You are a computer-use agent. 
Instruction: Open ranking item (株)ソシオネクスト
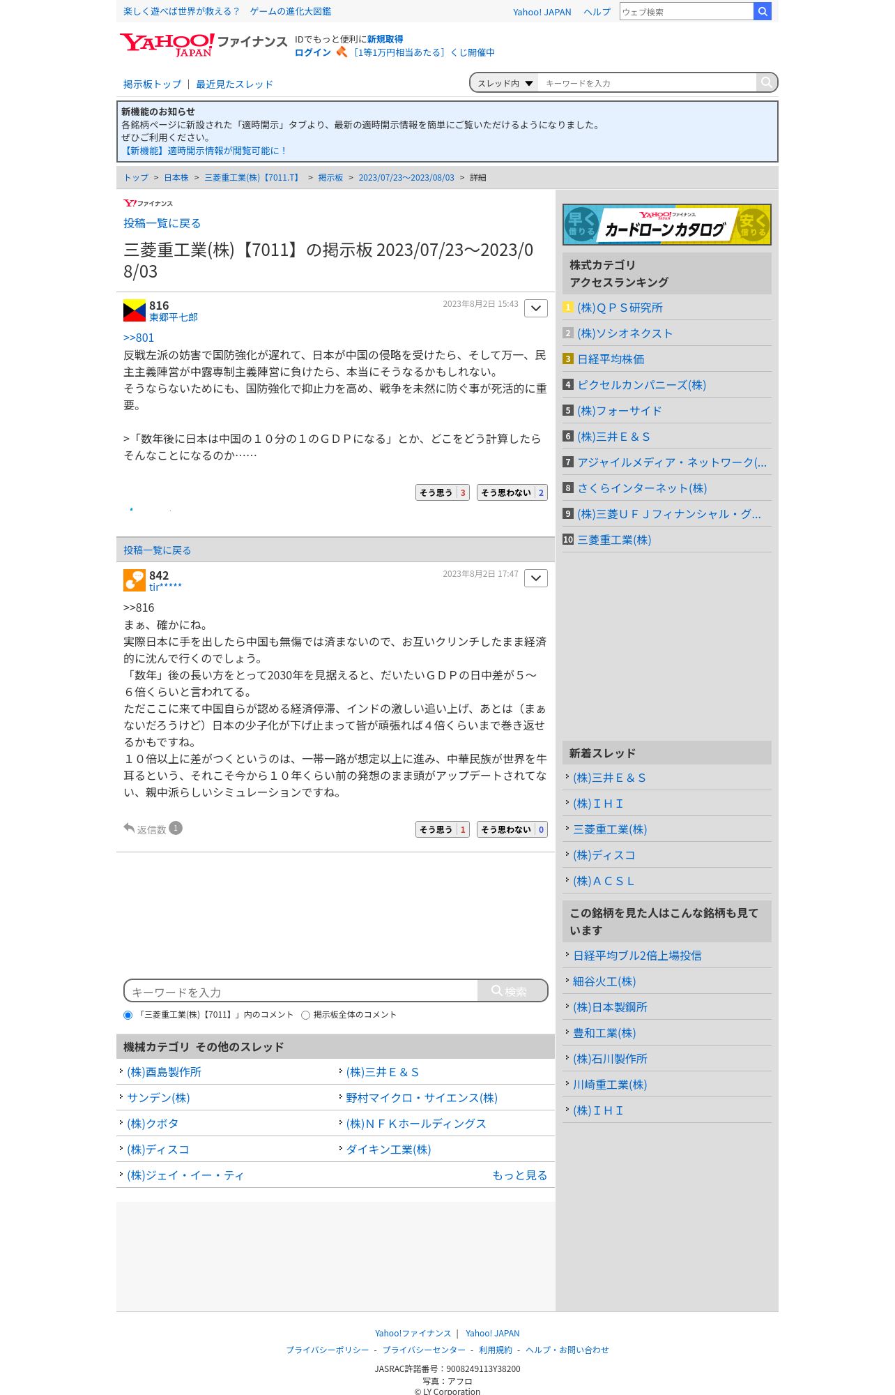pyautogui.click(x=625, y=333)
